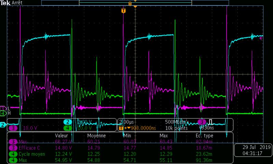Click the Tek logo
273x164 pixels.
coord(5,3)
